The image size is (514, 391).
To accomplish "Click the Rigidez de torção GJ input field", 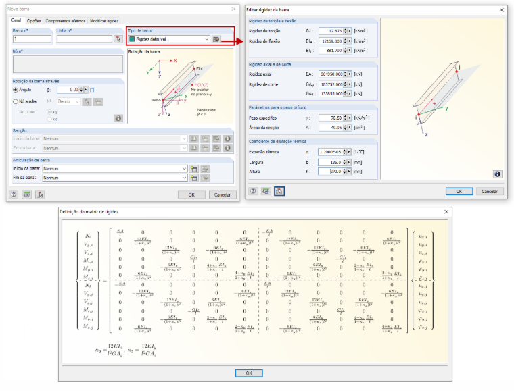I will point(331,31).
